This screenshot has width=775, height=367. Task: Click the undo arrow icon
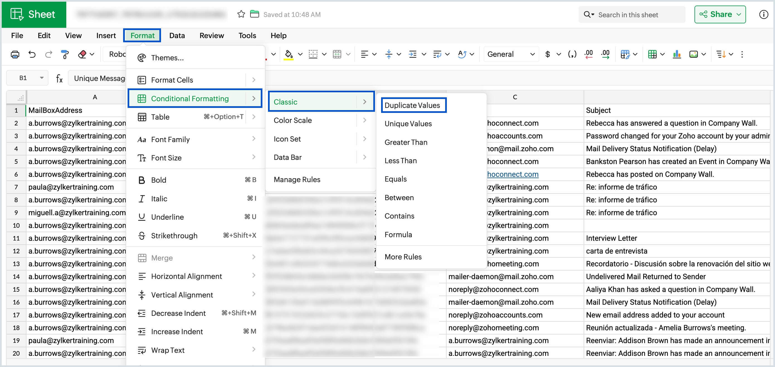coord(32,54)
